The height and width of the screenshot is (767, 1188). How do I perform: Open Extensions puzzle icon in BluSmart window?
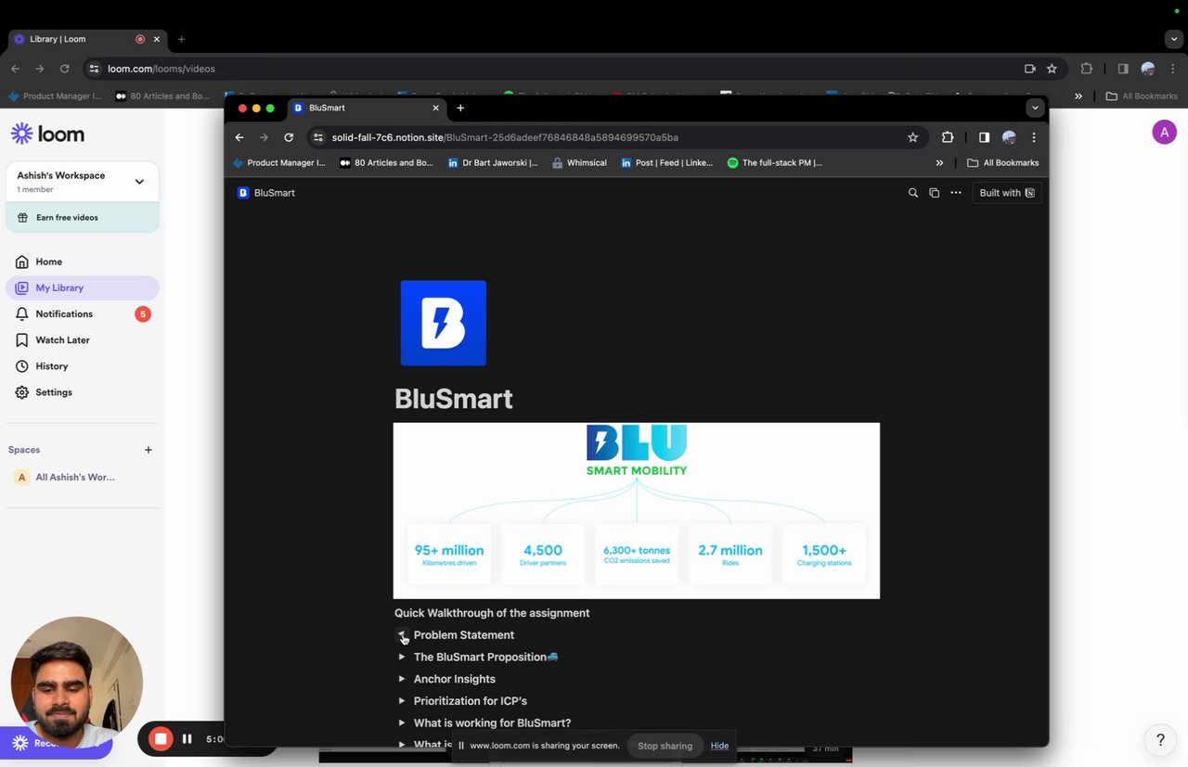[948, 137]
